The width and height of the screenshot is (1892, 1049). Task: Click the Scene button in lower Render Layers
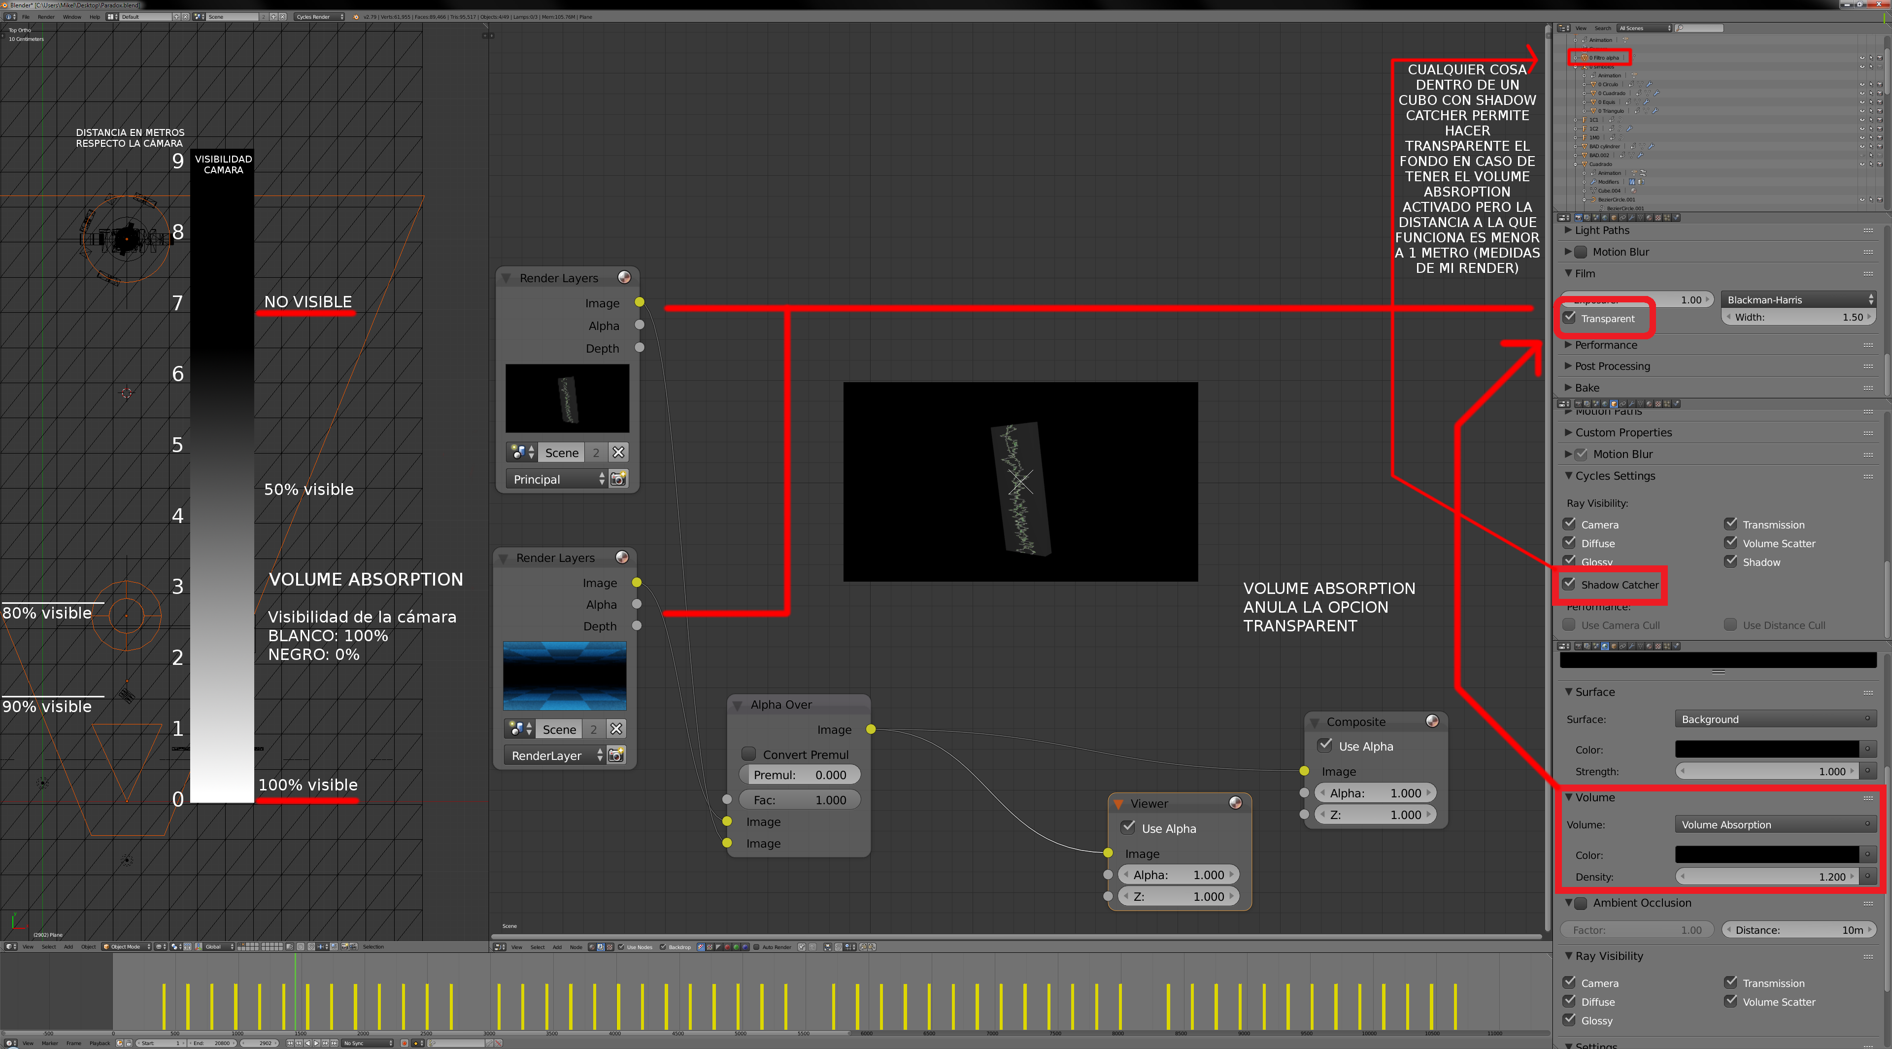click(x=560, y=729)
